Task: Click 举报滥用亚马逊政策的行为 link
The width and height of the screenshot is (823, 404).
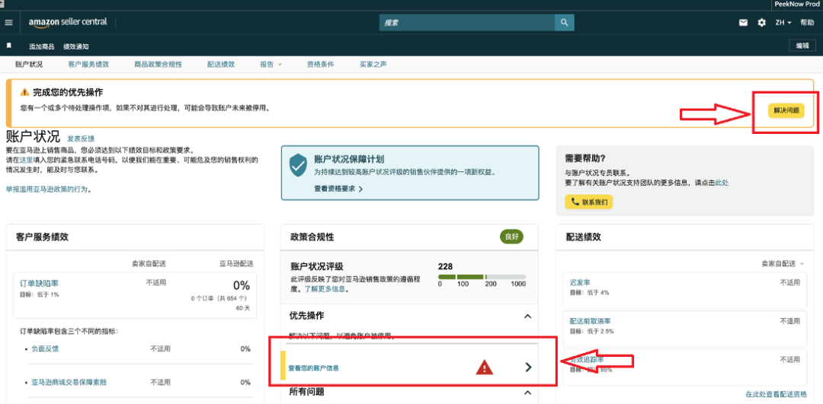Action: coord(46,189)
